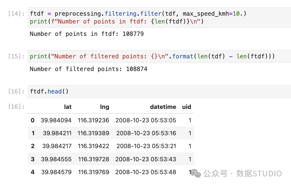Click the [14]: input prompt

(x=16, y=13)
